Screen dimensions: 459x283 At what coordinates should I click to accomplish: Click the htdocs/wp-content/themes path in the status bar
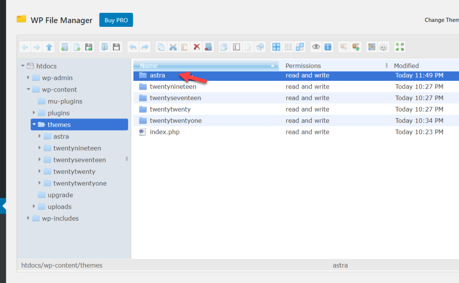(x=62, y=265)
